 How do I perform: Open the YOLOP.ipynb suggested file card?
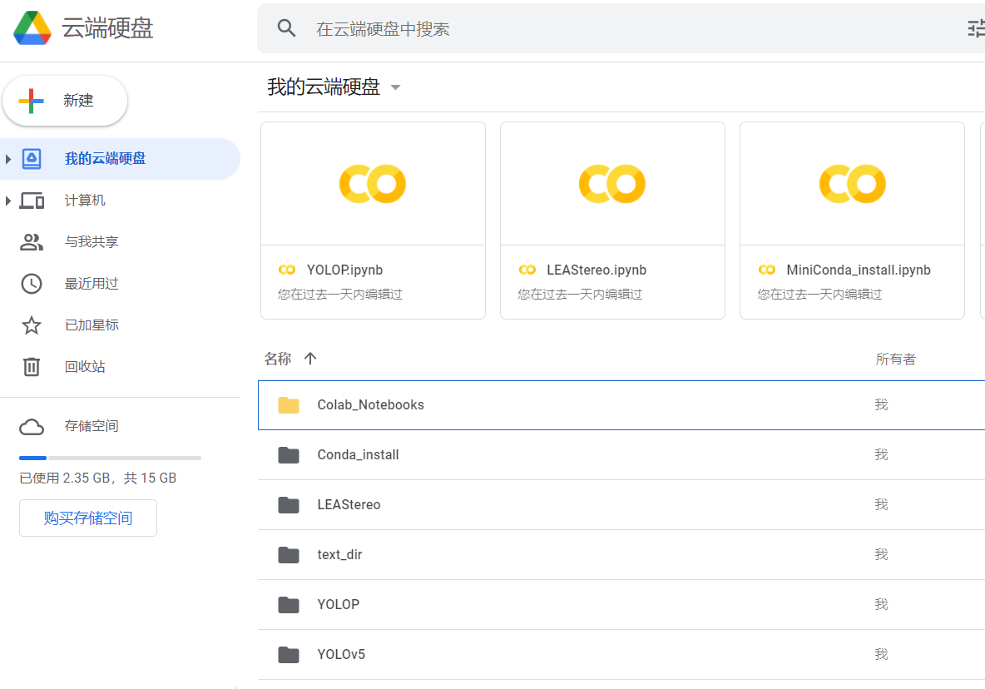pyautogui.click(x=373, y=221)
